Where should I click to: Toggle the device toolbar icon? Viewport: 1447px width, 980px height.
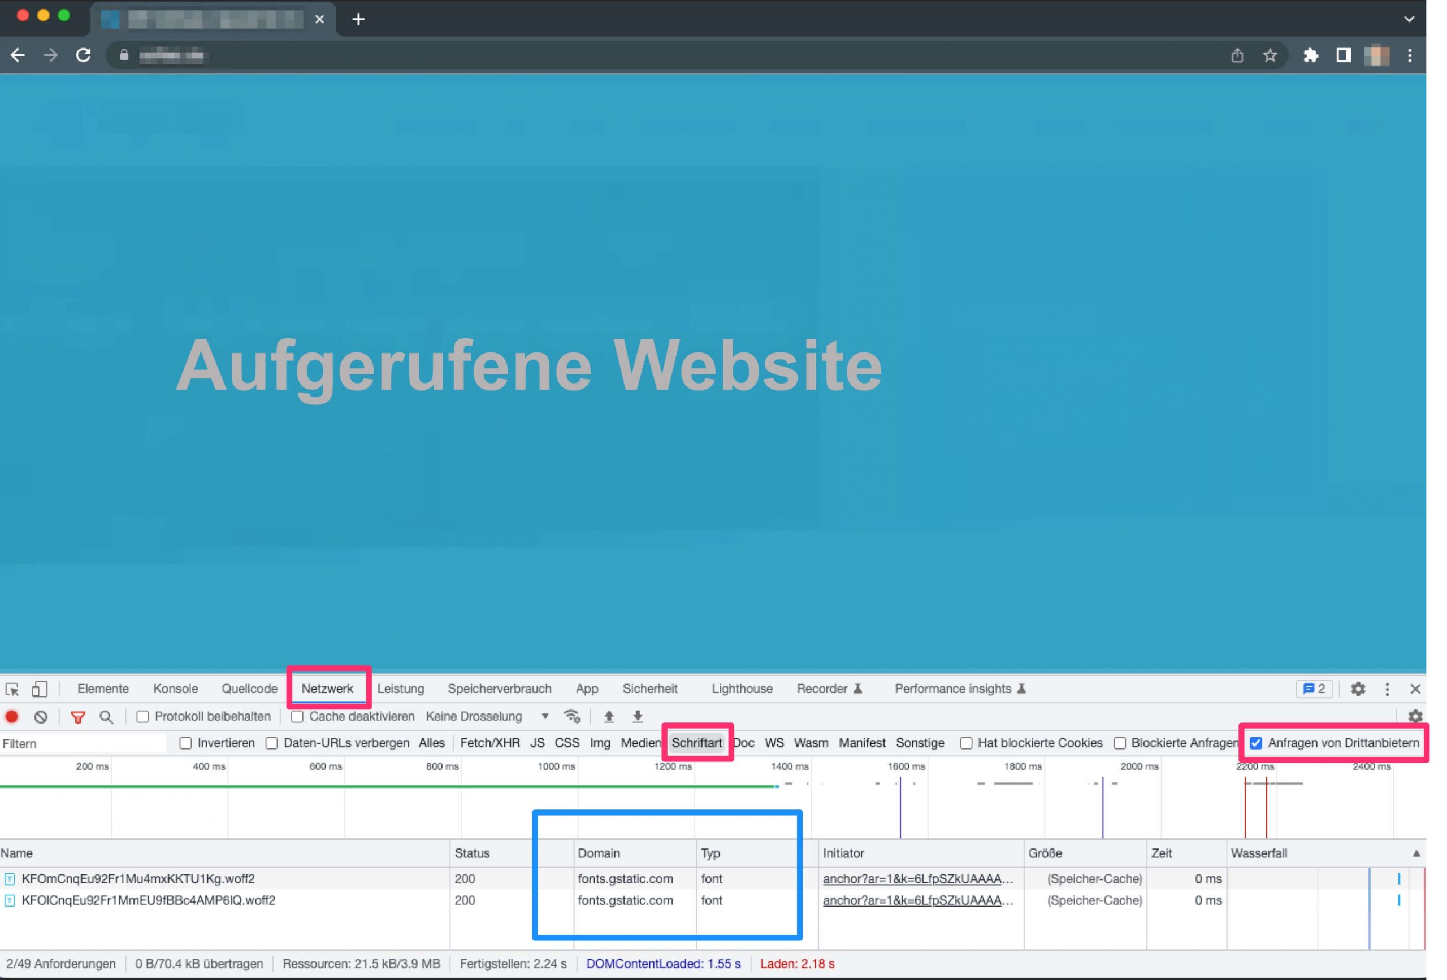pyautogui.click(x=40, y=689)
